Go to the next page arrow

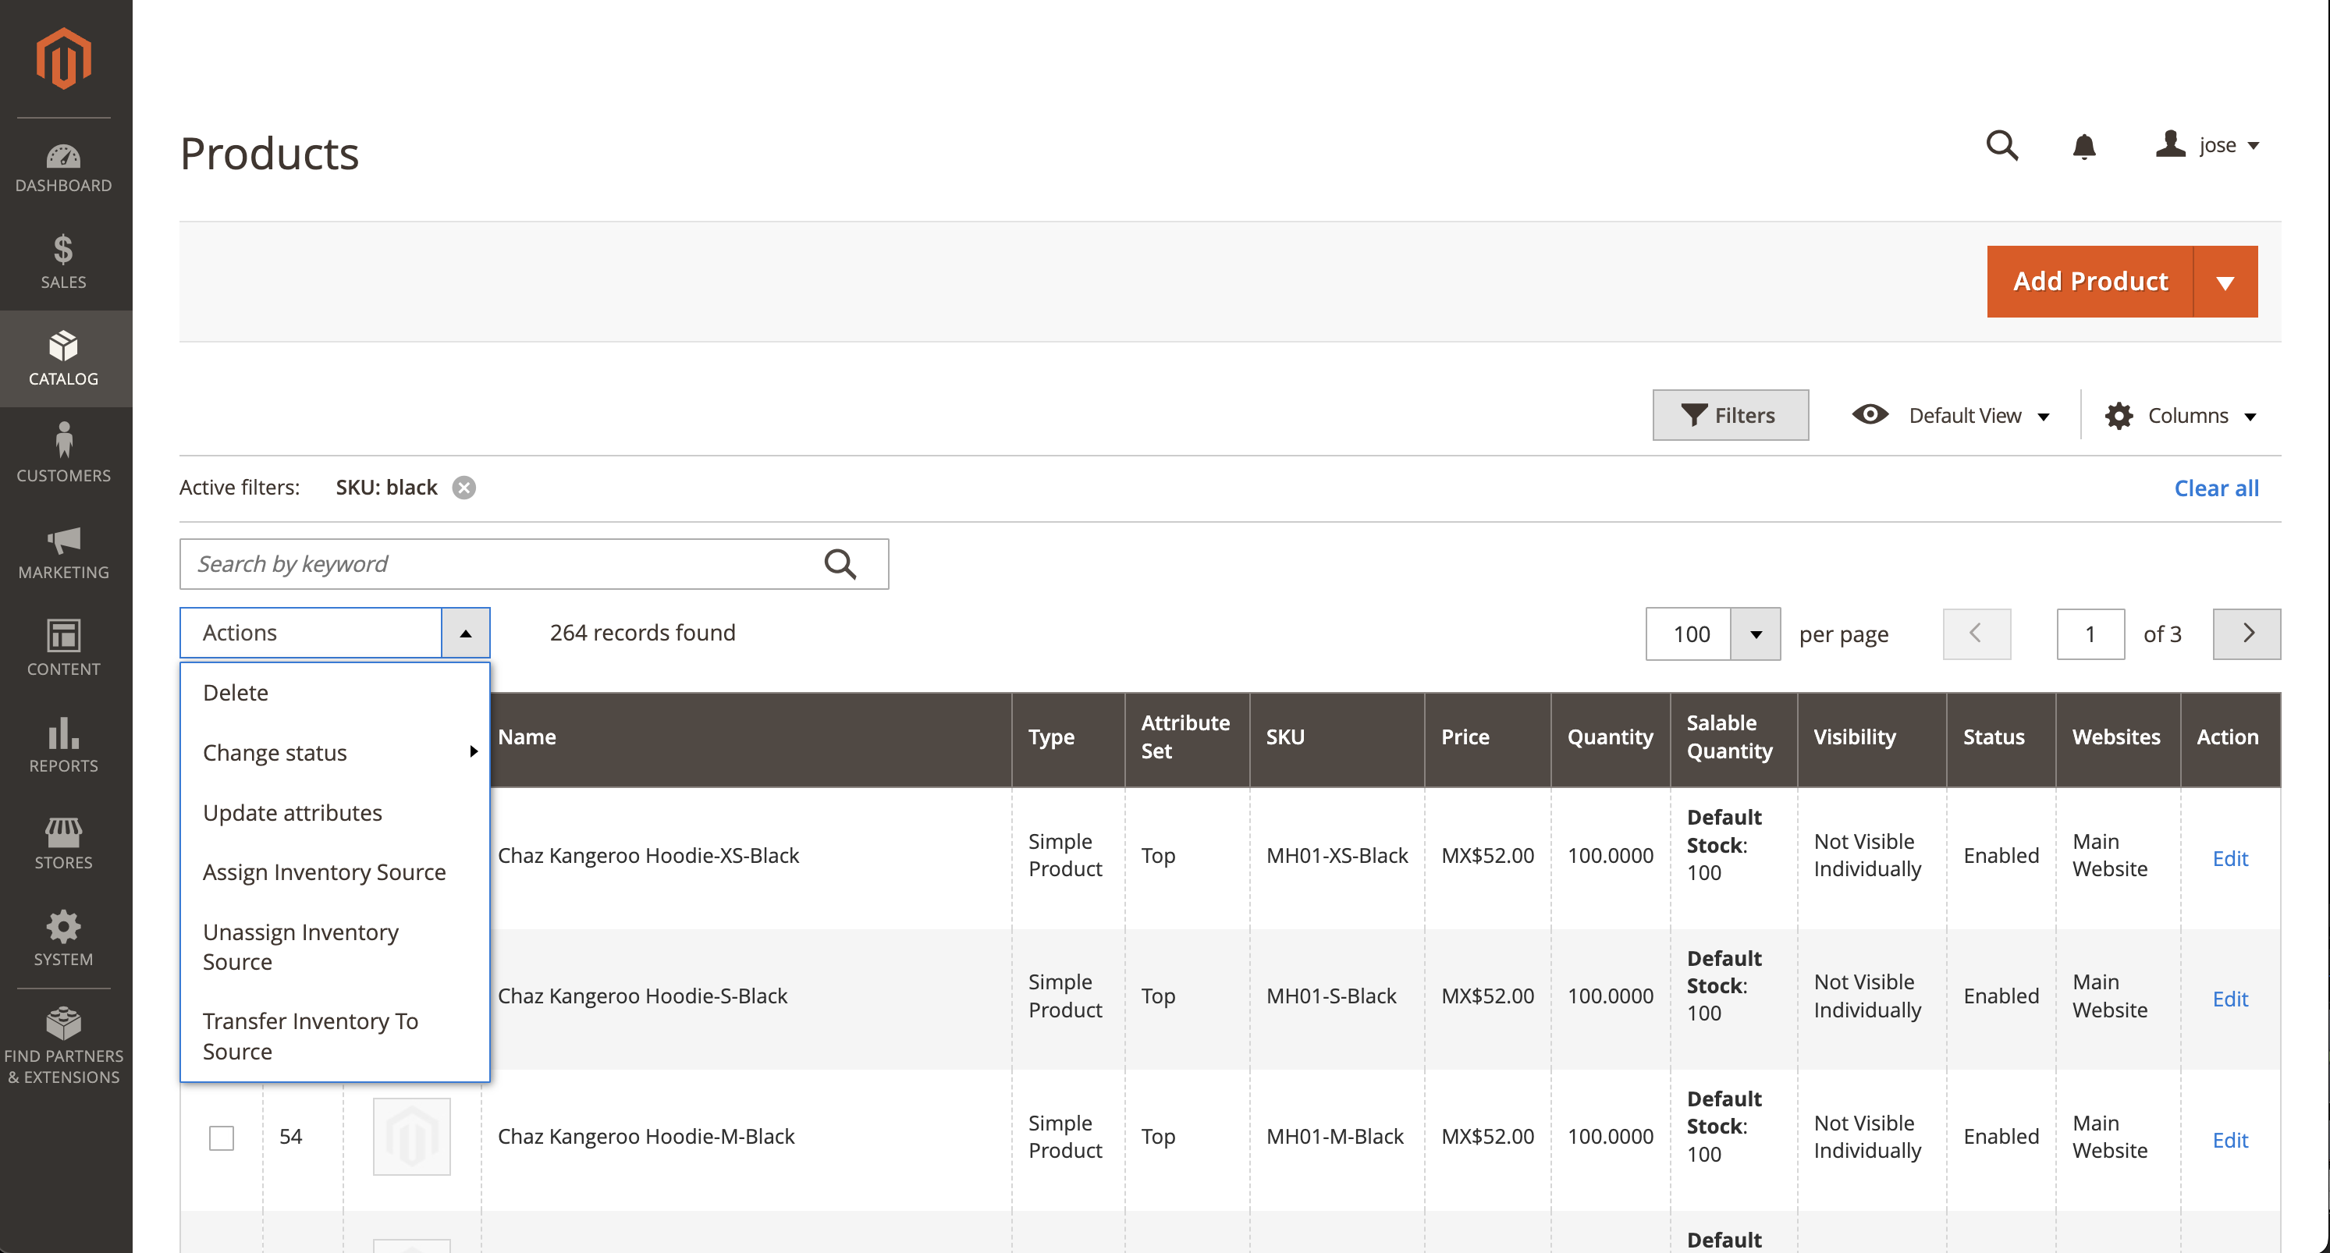click(x=2246, y=634)
